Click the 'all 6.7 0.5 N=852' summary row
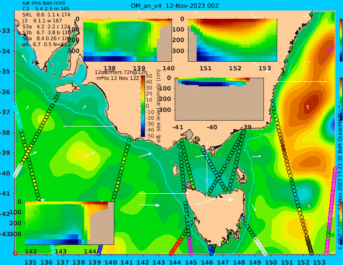Screen dimensions: 343x265 tap(46, 44)
